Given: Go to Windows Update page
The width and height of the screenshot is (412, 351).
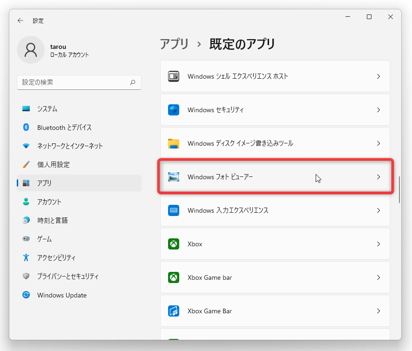Looking at the screenshot, I should point(79,295).
